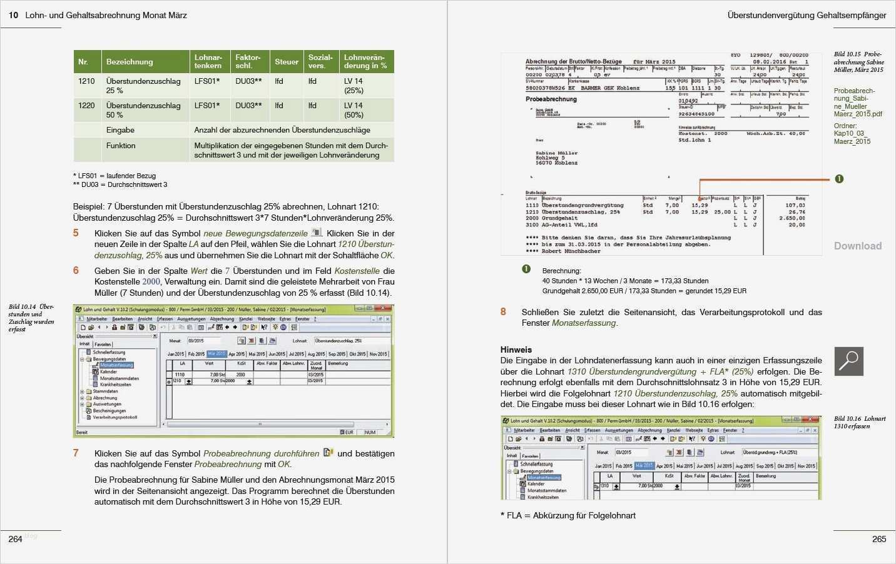
Task: Close the Übersicht panel in Bild 10.14 window
Action: (155, 336)
